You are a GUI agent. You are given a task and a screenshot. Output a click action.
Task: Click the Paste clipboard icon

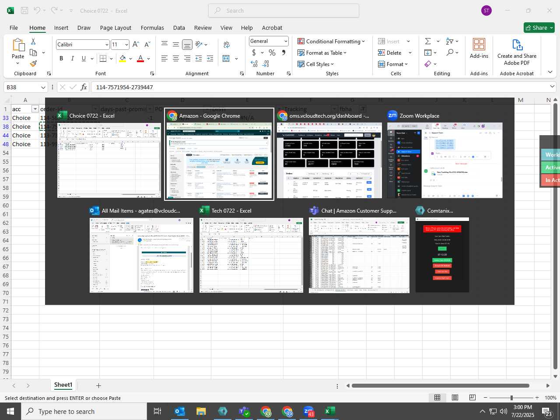click(x=18, y=45)
